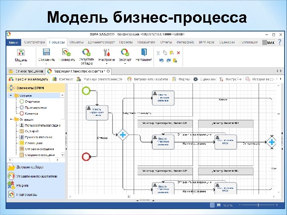Toggle the MAX switch
The width and height of the screenshot is (287, 215).
(269, 43)
